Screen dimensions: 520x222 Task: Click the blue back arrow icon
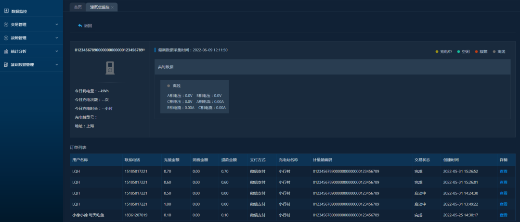tap(80, 25)
